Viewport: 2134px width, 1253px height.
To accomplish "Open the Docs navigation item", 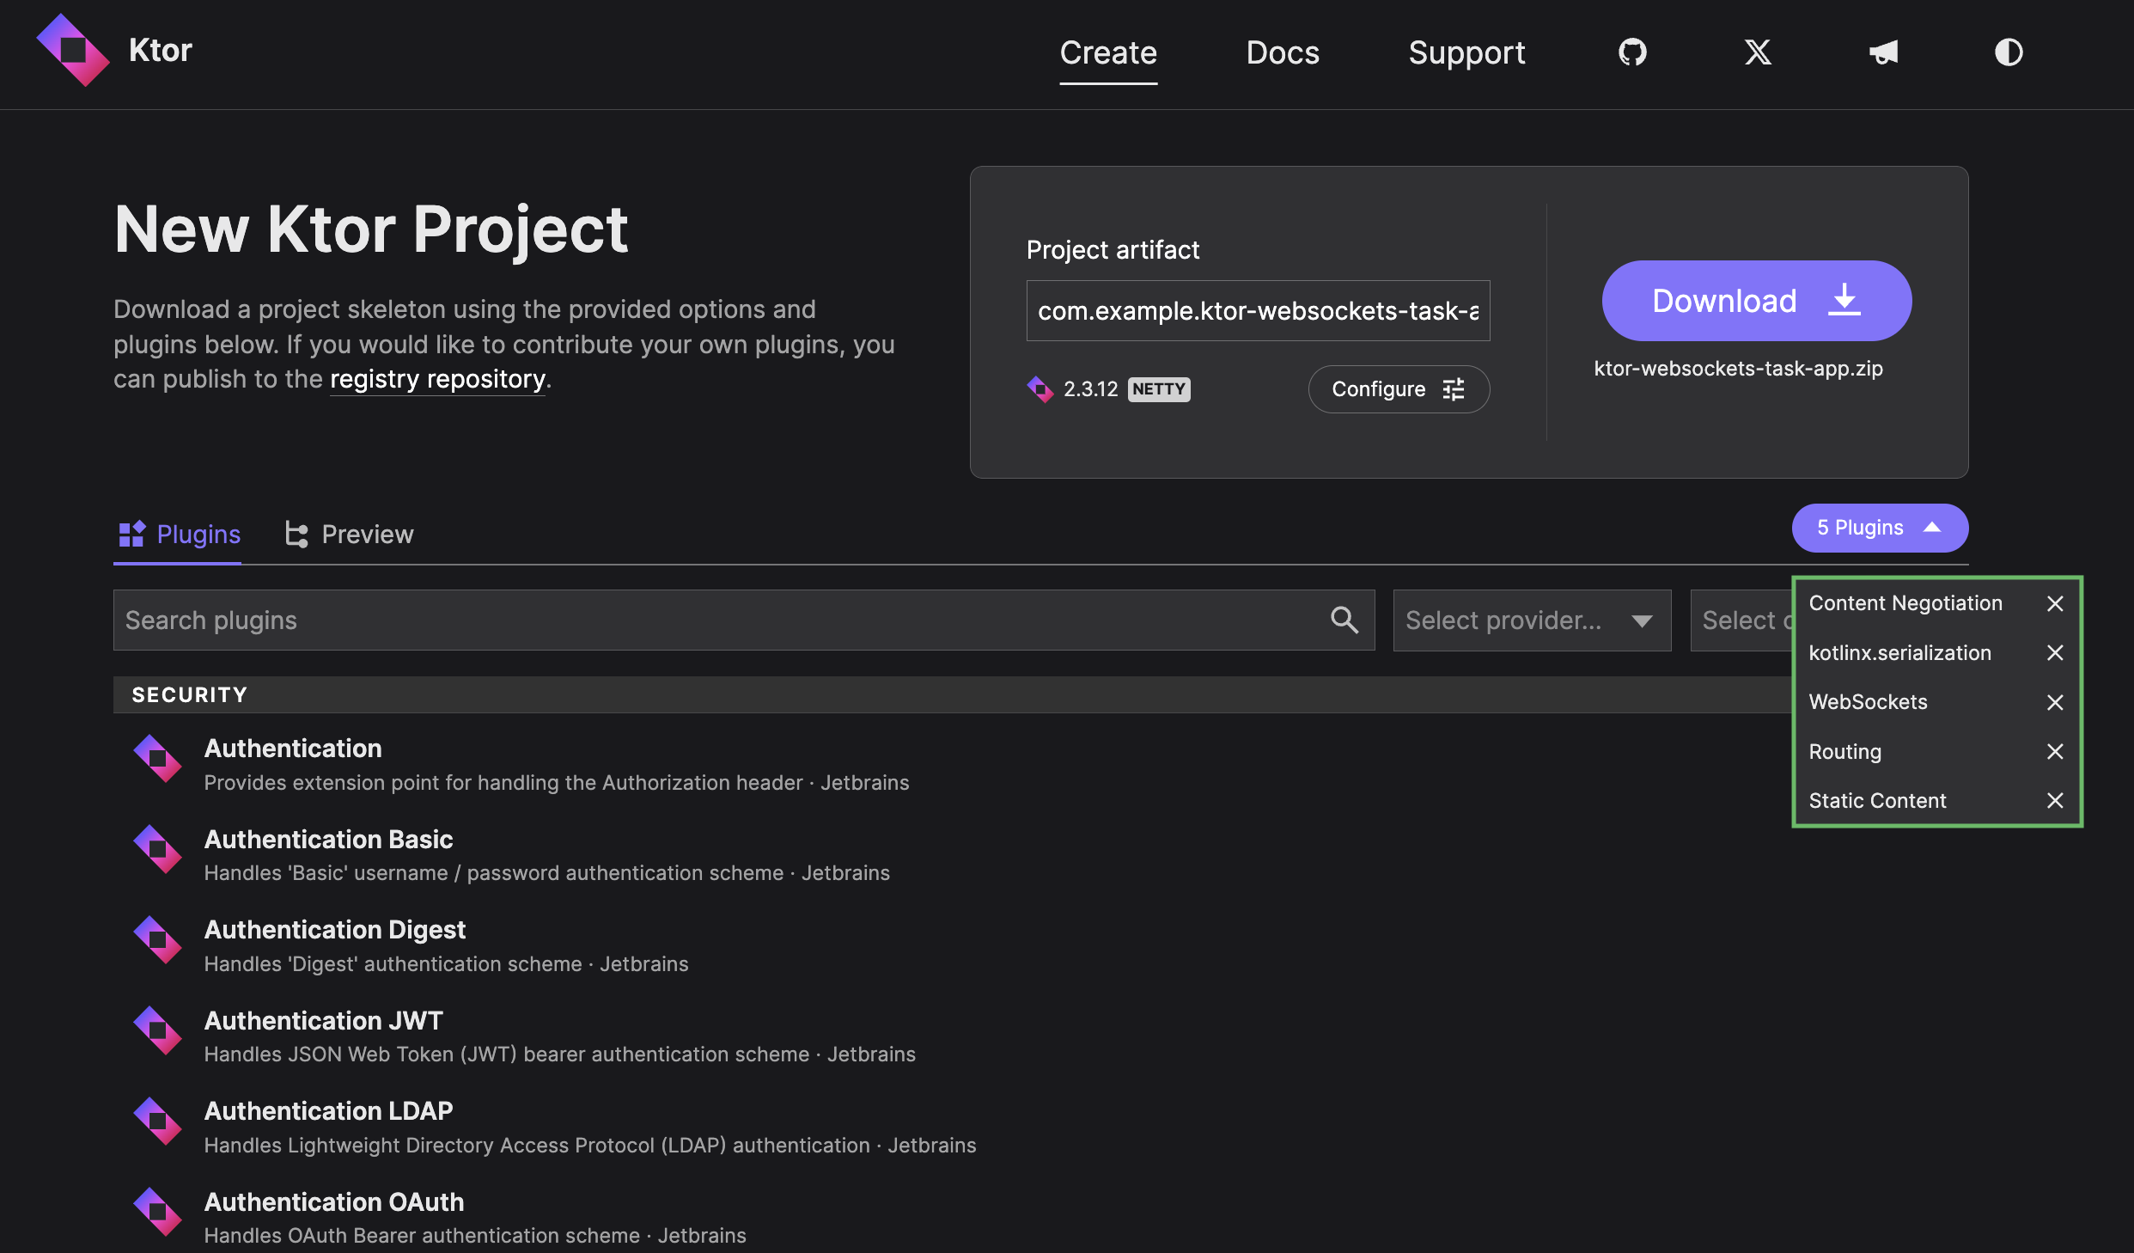I will tap(1282, 52).
